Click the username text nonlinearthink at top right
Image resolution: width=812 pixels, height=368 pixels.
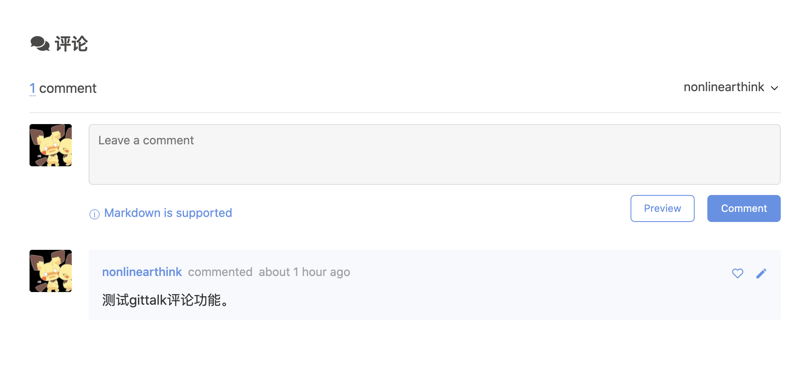coord(724,87)
